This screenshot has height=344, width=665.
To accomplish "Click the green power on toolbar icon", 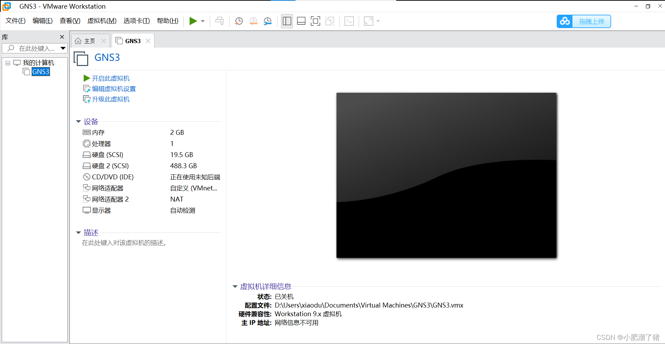I will [193, 21].
